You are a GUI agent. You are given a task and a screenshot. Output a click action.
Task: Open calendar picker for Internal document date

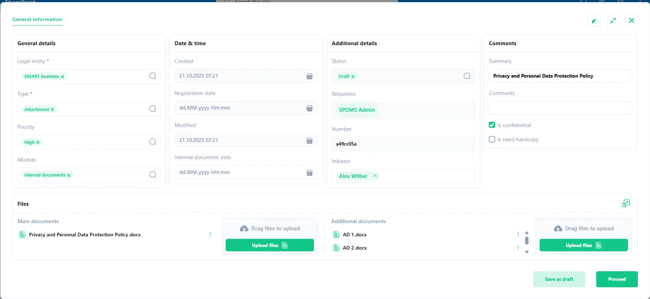point(309,173)
